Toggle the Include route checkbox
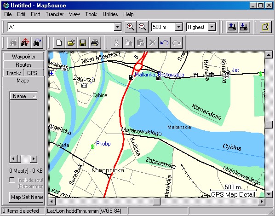This screenshot has height=216, width=275. (x=12, y=180)
